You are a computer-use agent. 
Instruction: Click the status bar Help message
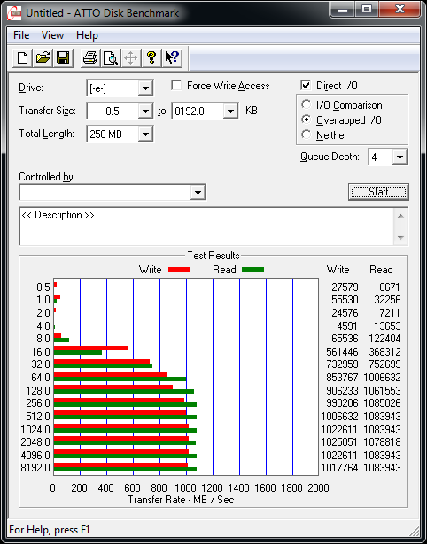pyautogui.click(x=50, y=530)
